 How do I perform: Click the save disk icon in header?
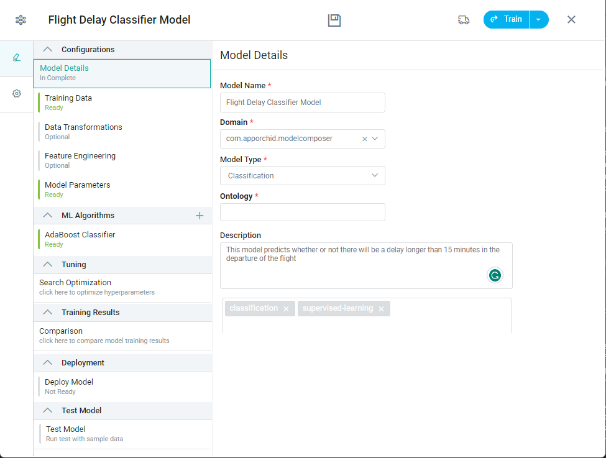click(335, 20)
